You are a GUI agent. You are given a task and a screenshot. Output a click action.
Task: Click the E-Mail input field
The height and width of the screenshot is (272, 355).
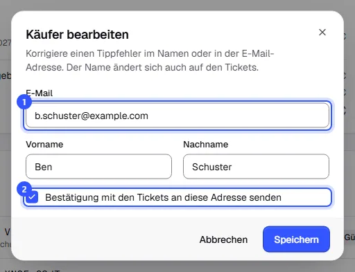pyautogui.click(x=177, y=116)
